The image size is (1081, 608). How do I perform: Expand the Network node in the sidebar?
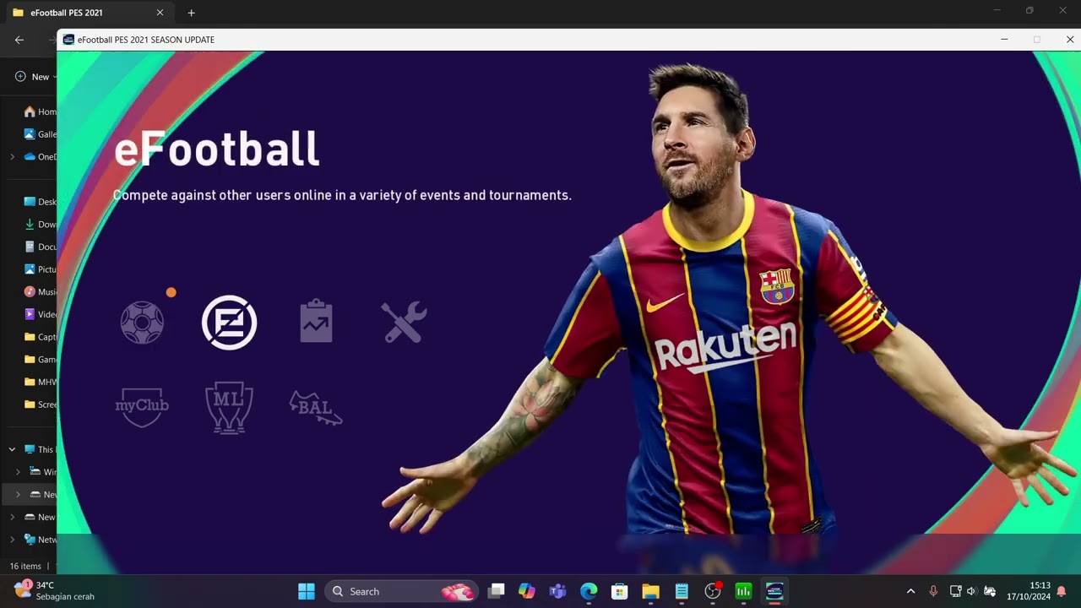coord(12,540)
